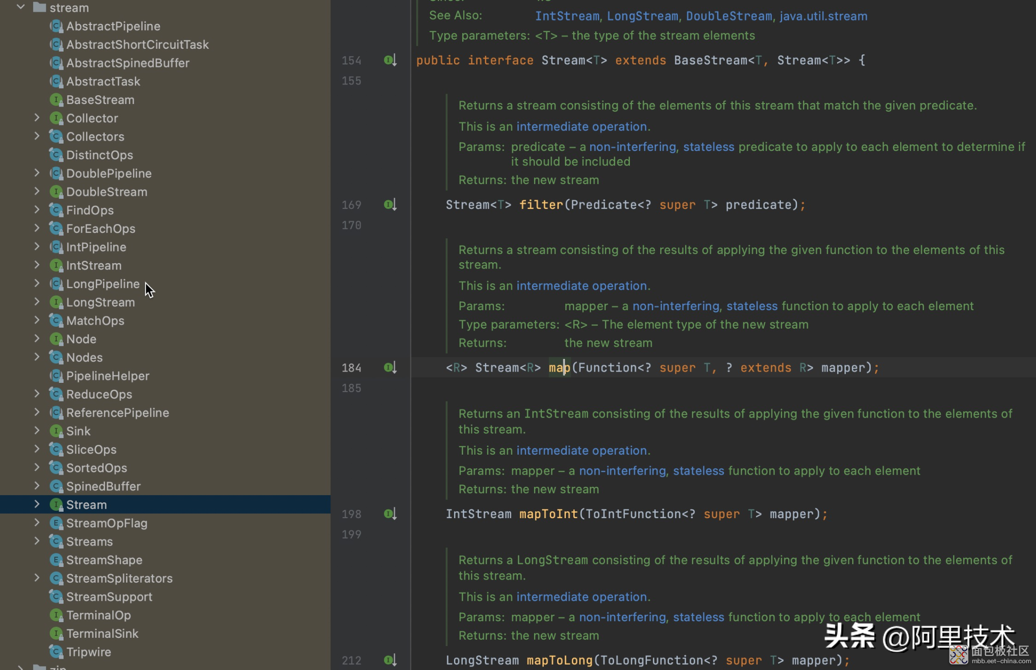Viewport: 1036px width, 670px height.
Task: Click the filter method name
Action: (541, 205)
